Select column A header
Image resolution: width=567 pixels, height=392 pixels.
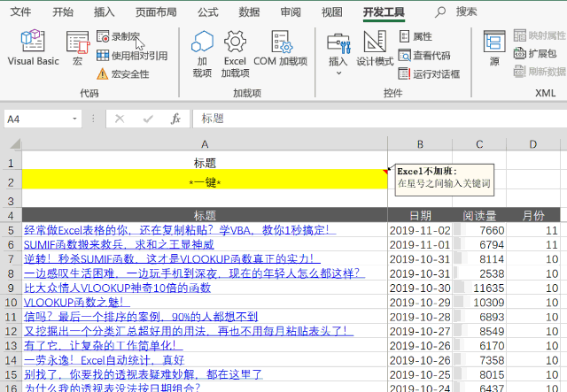tap(205, 144)
